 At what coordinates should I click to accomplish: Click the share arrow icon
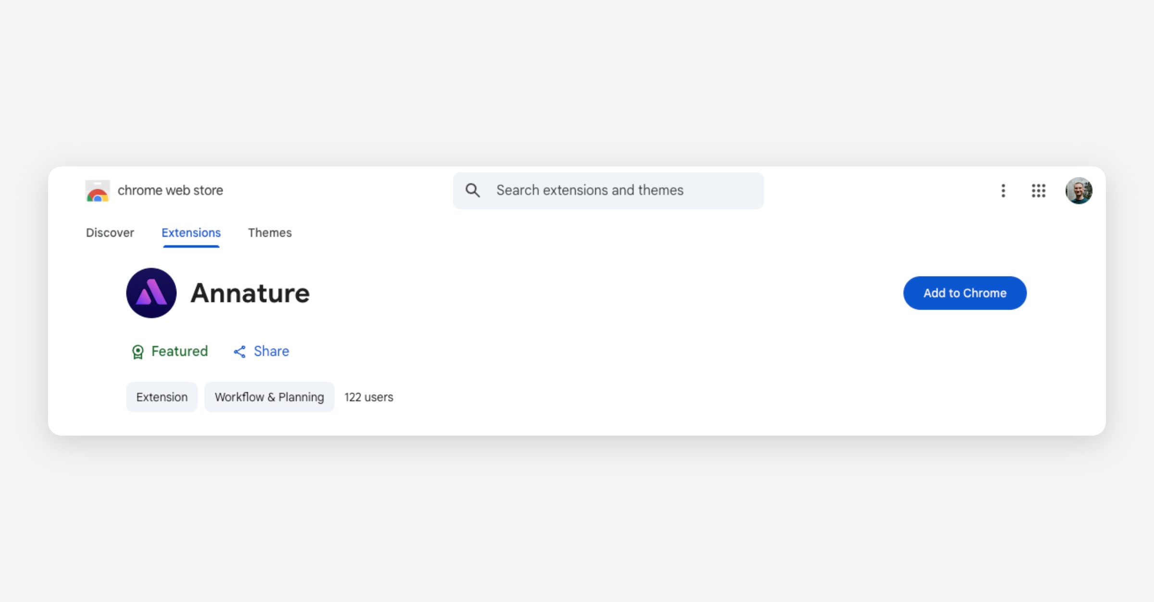click(x=239, y=352)
